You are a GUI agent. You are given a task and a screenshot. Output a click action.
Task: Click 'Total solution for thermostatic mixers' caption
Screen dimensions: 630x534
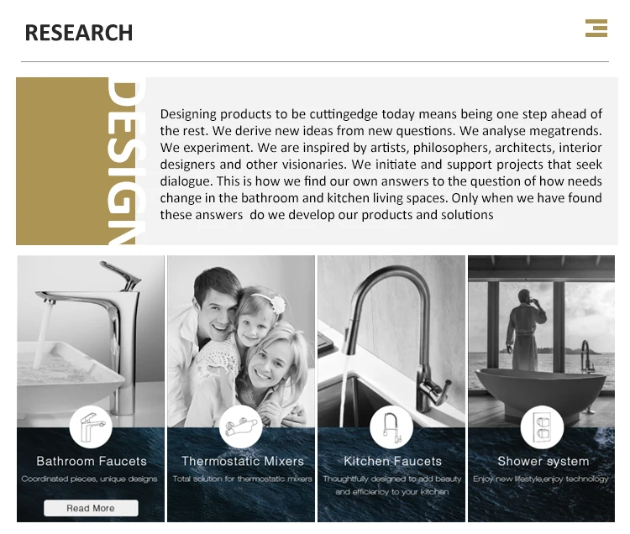point(242,479)
